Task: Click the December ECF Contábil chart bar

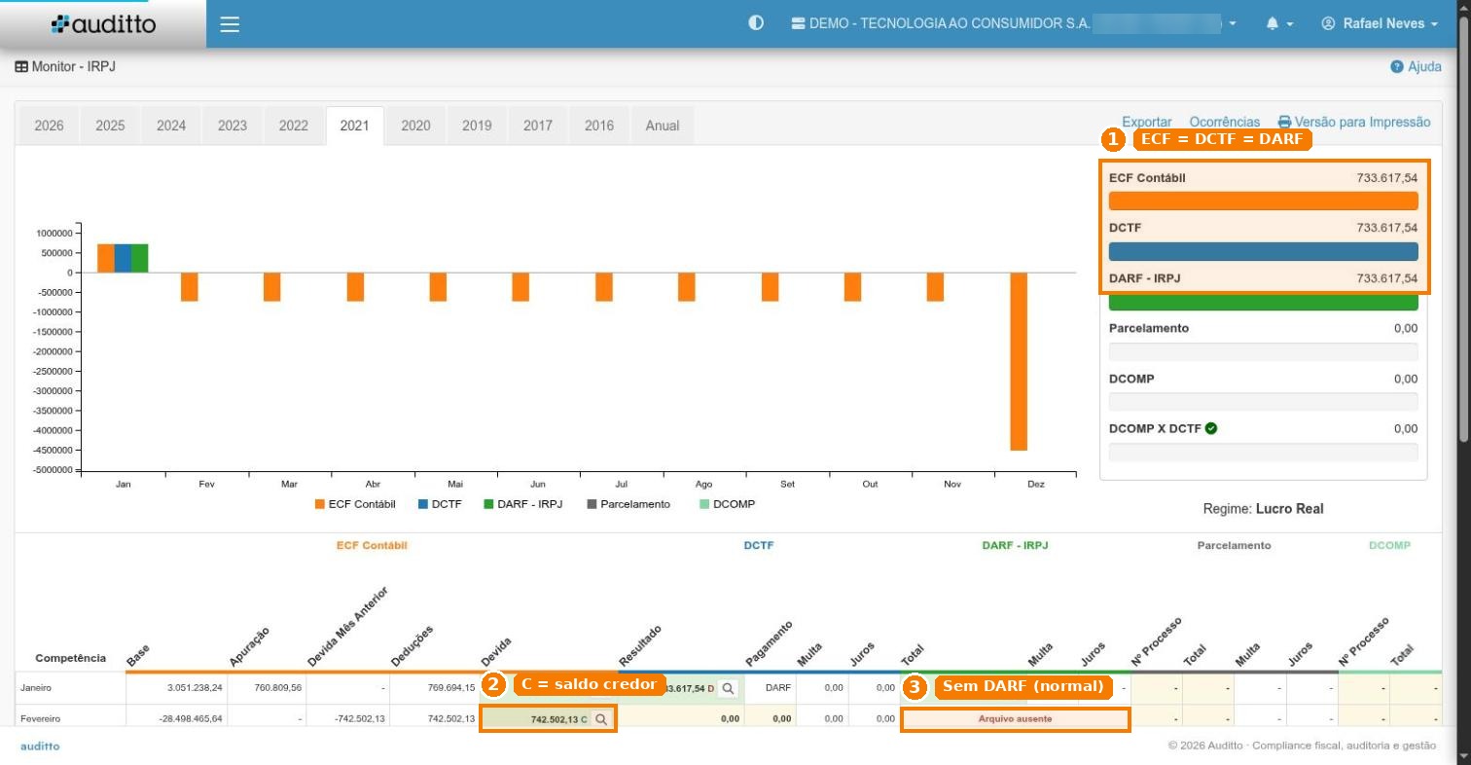Action: click(1019, 361)
